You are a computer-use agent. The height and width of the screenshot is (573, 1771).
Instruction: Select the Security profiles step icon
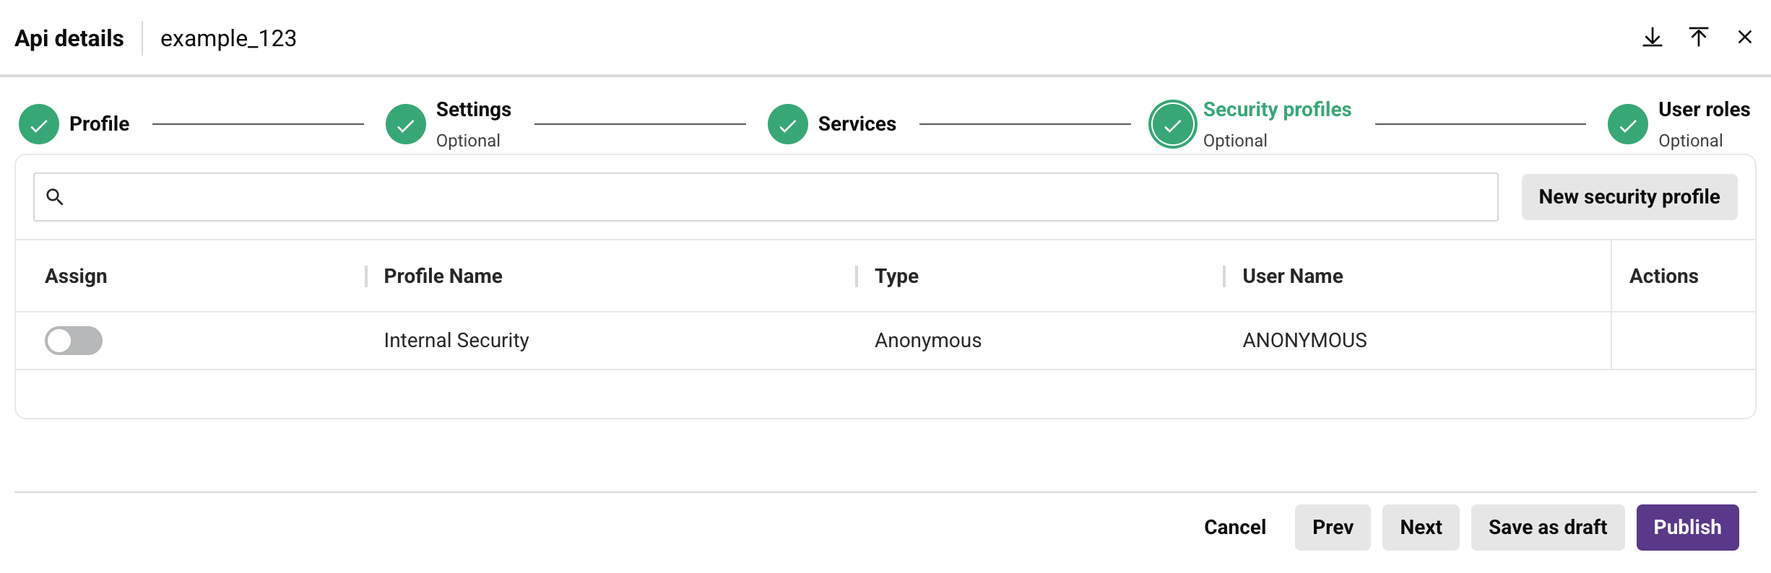click(1172, 123)
